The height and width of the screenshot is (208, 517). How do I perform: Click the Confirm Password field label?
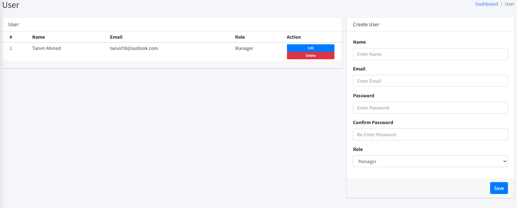[373, 123]
